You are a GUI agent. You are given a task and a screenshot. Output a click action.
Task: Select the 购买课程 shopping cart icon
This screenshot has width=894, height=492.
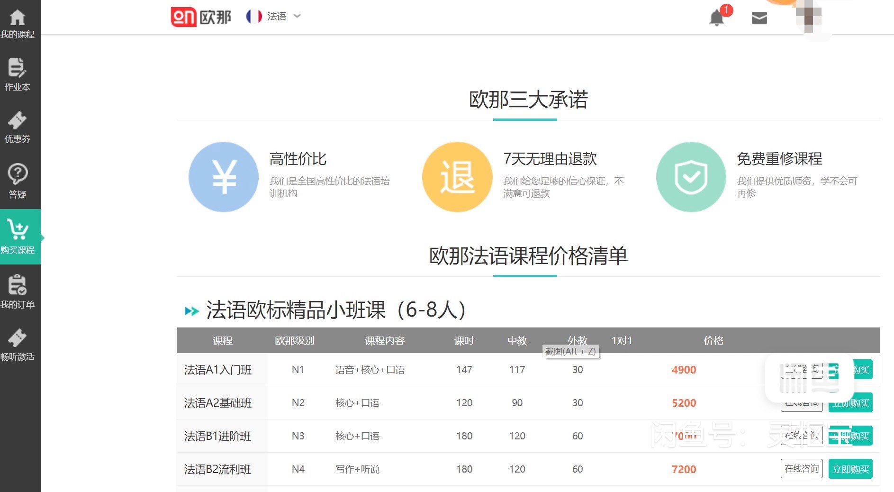tap(18, 229)
